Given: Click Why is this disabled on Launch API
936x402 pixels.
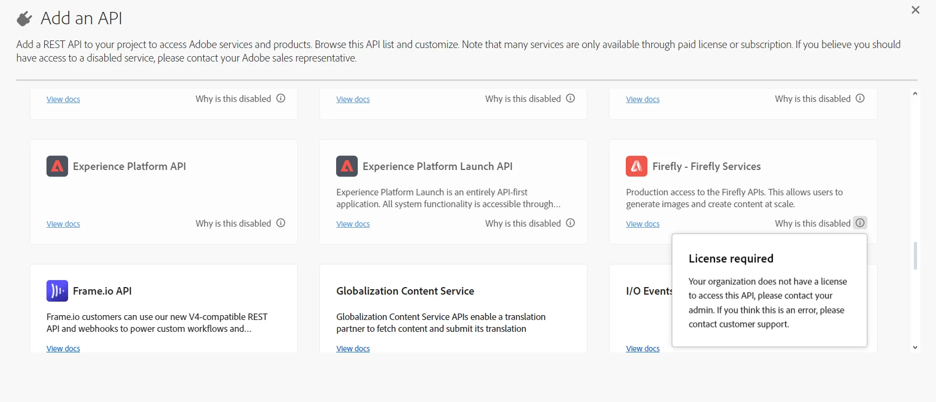Looking at the screenshot, I should [523, 223].
